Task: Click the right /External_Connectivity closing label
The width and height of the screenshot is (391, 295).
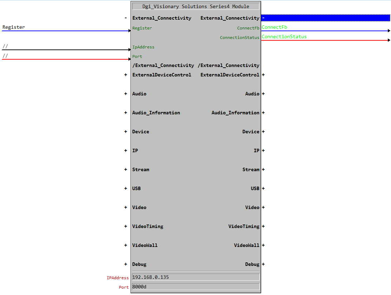Action: (228, 66)
